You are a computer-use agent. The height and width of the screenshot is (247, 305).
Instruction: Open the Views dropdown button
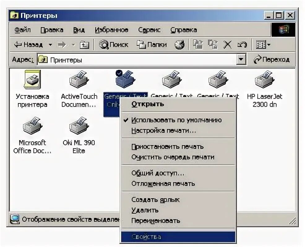(x=263, y=45)
